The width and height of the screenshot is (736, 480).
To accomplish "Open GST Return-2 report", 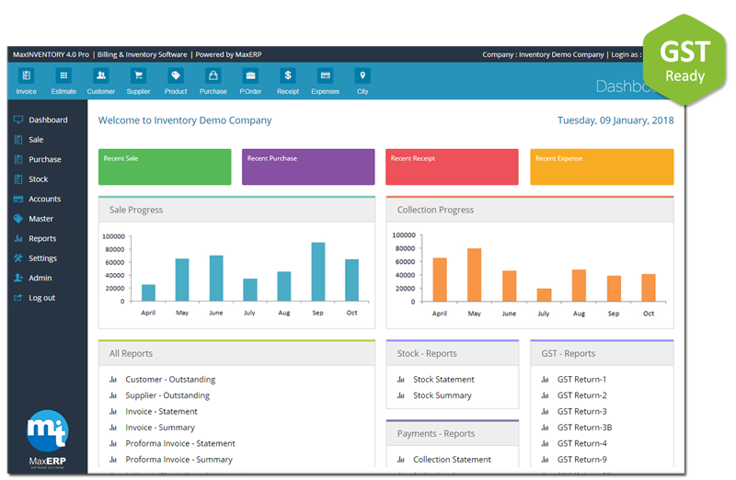I will click(581, 395).
